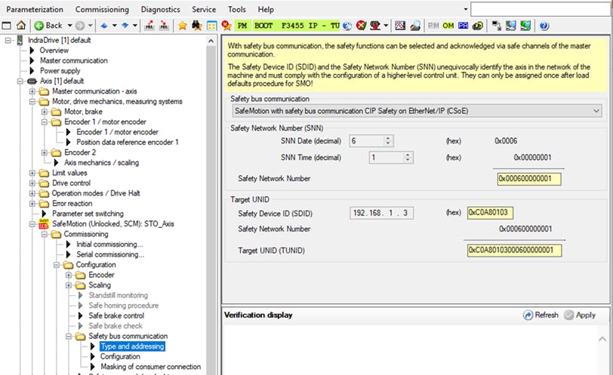
Task: Click the green Back button
Action: pos(48,26)
